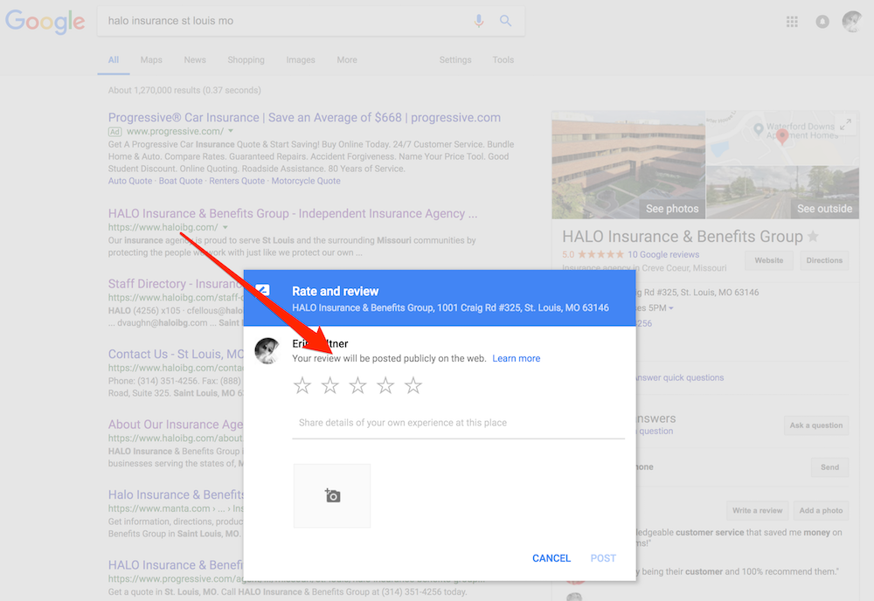The image size is (874, 601).
Task: Click the Answer quick questions link
Action: (x=680, y=377)
